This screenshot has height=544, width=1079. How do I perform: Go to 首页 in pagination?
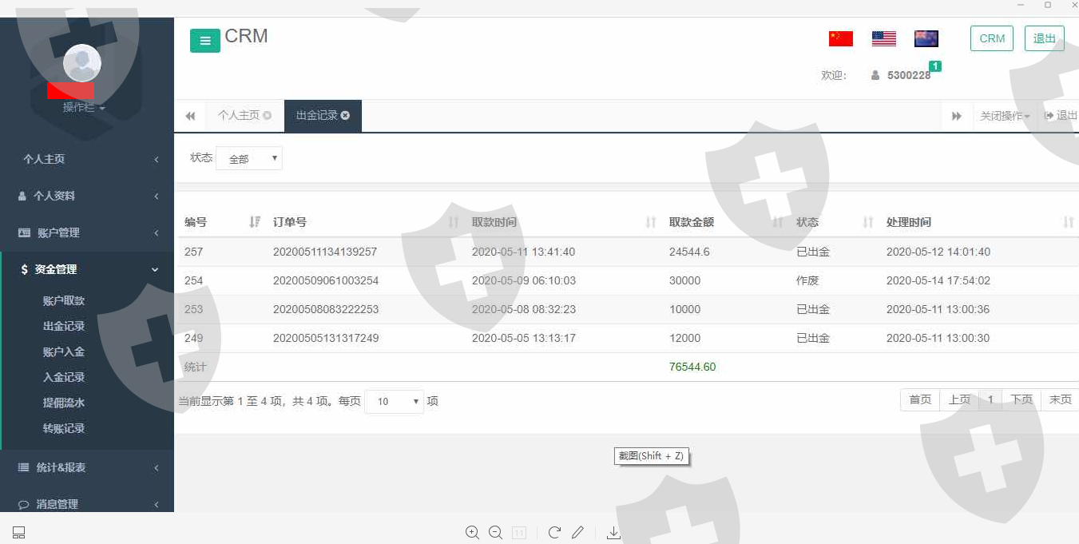coord(920,399)
